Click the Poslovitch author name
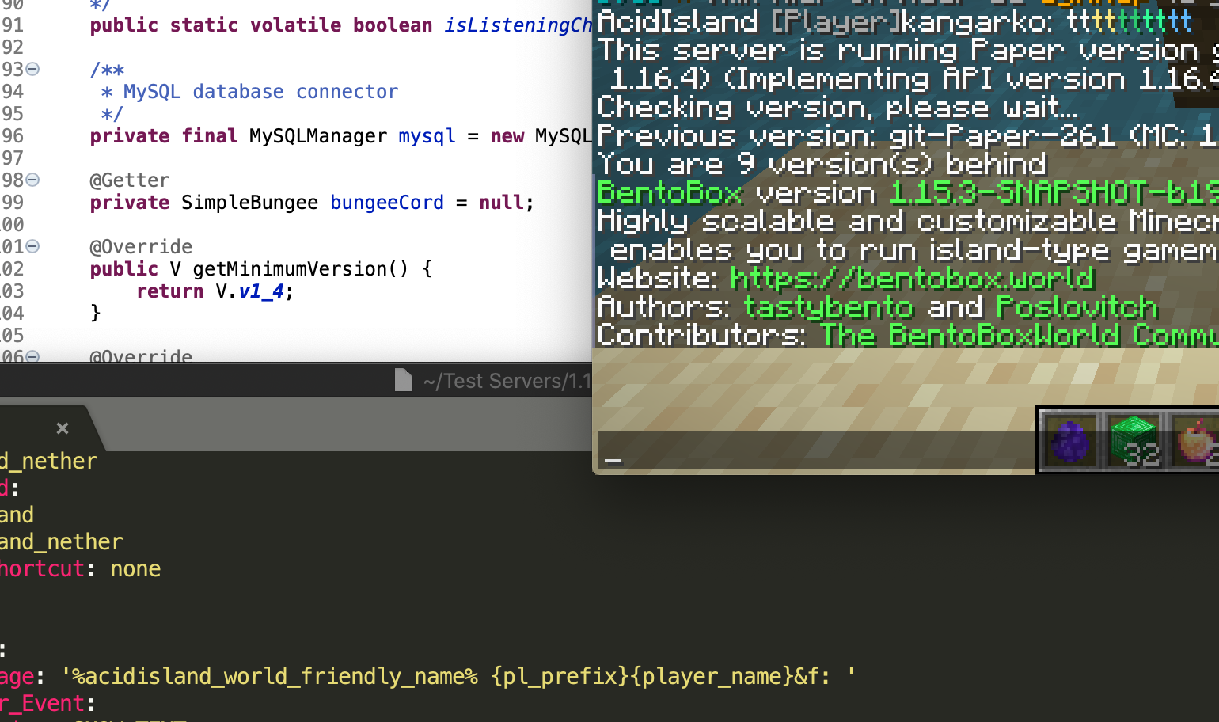Image resolution: width=1219 pixels, height=722 pixels. pyautogui.click(x=1077, y=306)
